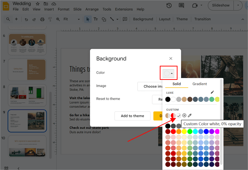Open the Format menu
The image size is (248, 170).
[63, 9]
